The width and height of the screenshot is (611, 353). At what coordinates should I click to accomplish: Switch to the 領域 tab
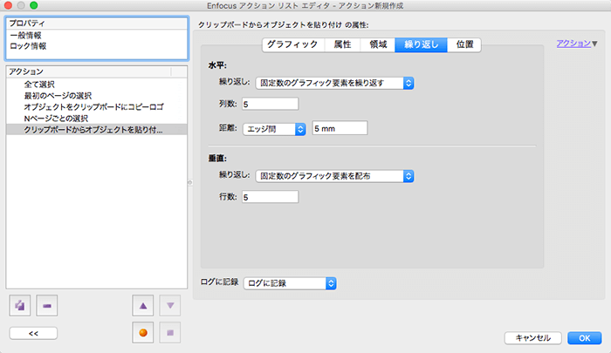click(378, 44)
